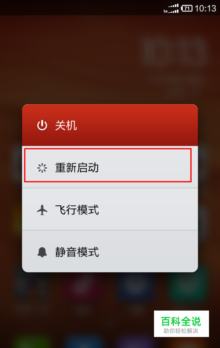This screenshot has height=348, width=220.
Task: Tap the blurred clock widget in background
Action: coord(175,52)
